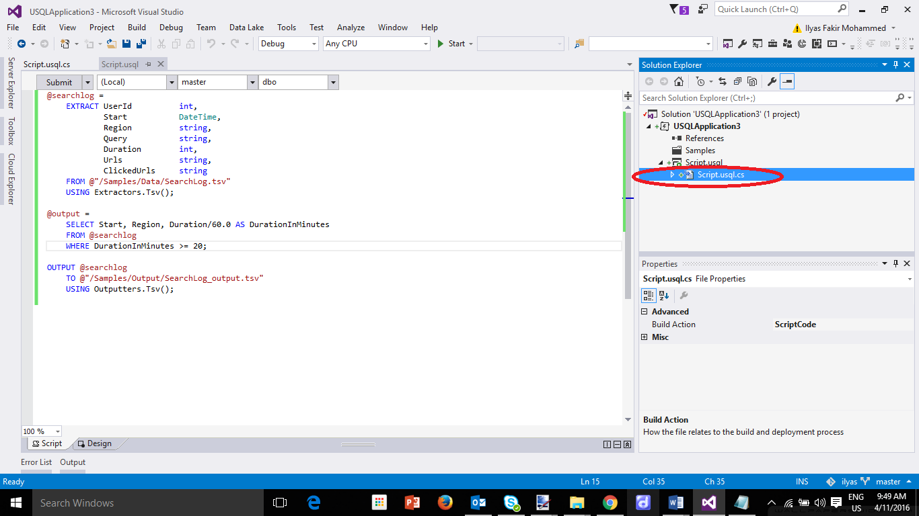Open the database dropdown showing master
Image resolution: width=919 pixels, height=516 pixels.
point(252,81)
